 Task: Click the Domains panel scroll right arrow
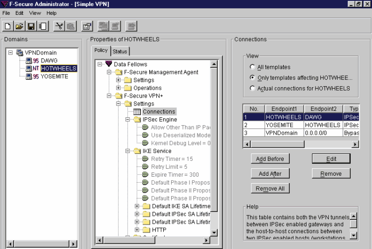(x=73, y=244)
